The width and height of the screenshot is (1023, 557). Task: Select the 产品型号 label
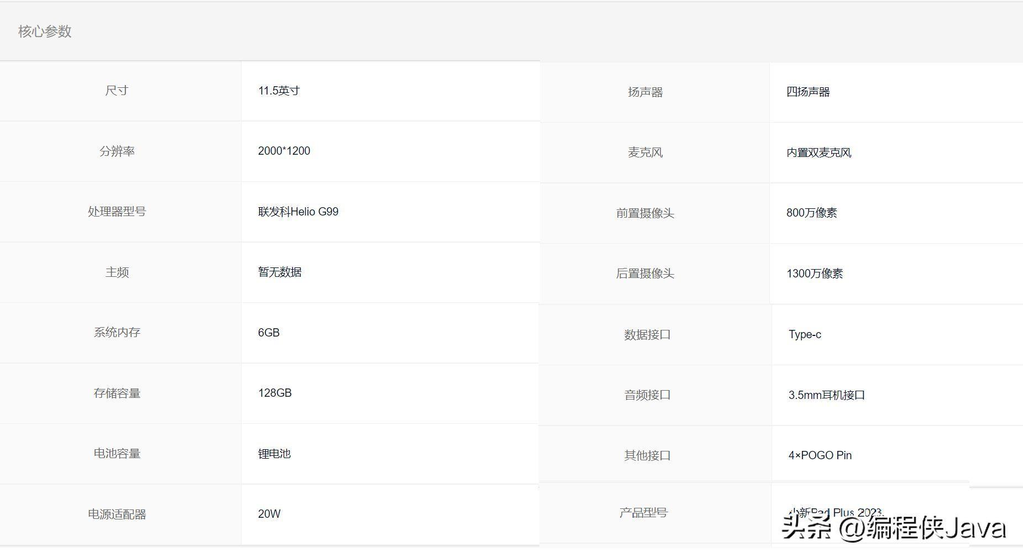643,513
